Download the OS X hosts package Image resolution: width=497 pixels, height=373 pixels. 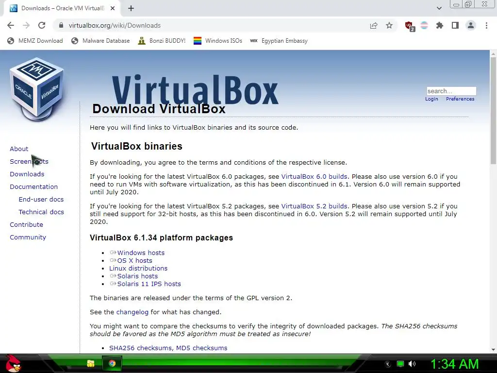coord(135,261)
